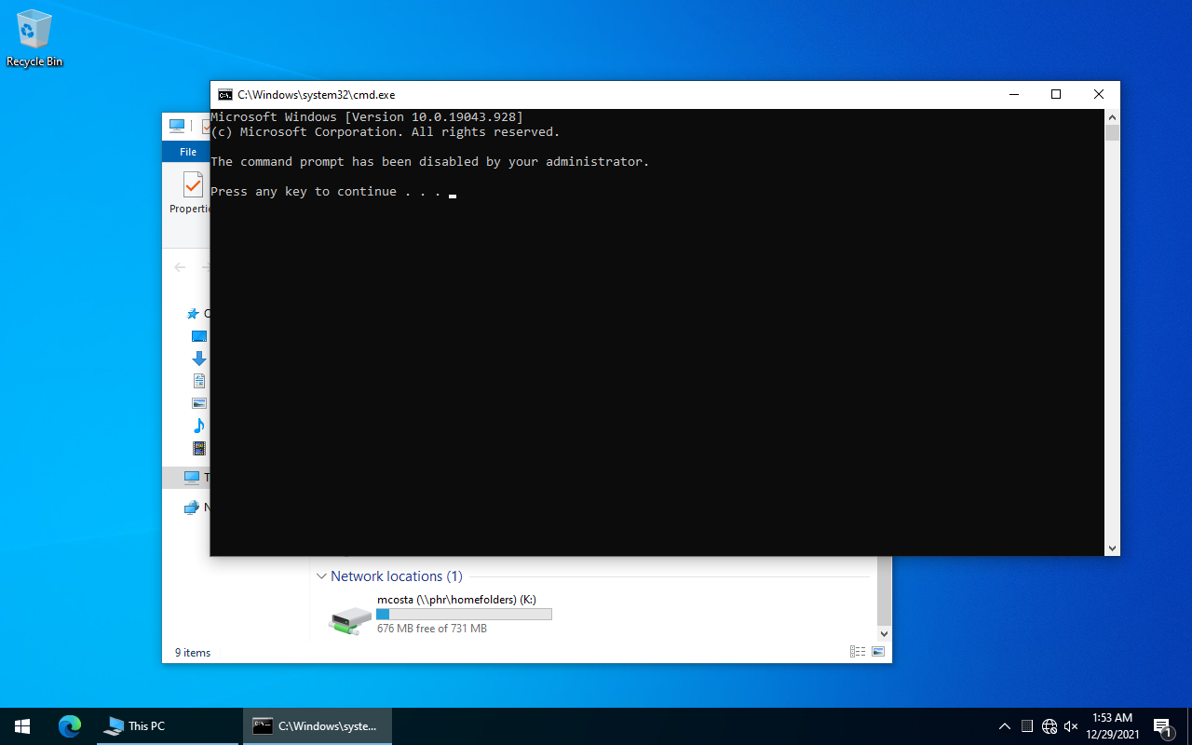The height and width of the screenshot is (745, 1192).
Task: Open Microsoft Edge from the taskbar
Action: 70,726
